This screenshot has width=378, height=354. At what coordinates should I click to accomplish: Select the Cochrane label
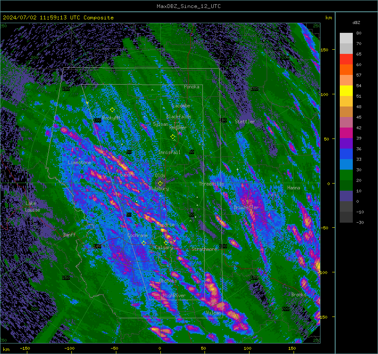click(137, 235)
